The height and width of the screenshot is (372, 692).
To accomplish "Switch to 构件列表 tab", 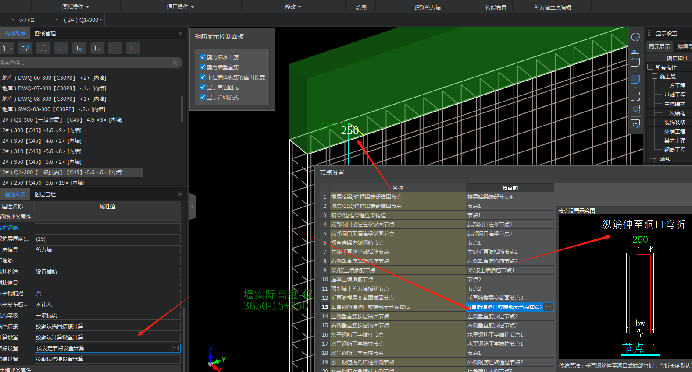I will click(15, 33).
